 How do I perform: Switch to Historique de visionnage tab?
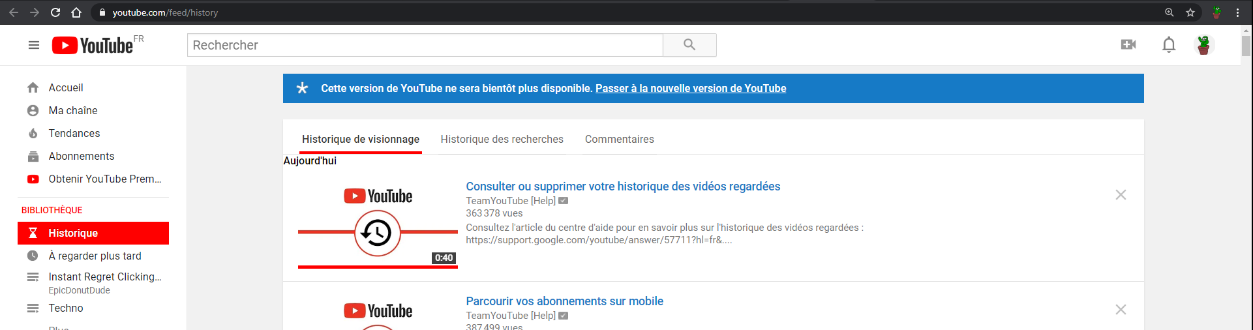(x=361, y=140)
